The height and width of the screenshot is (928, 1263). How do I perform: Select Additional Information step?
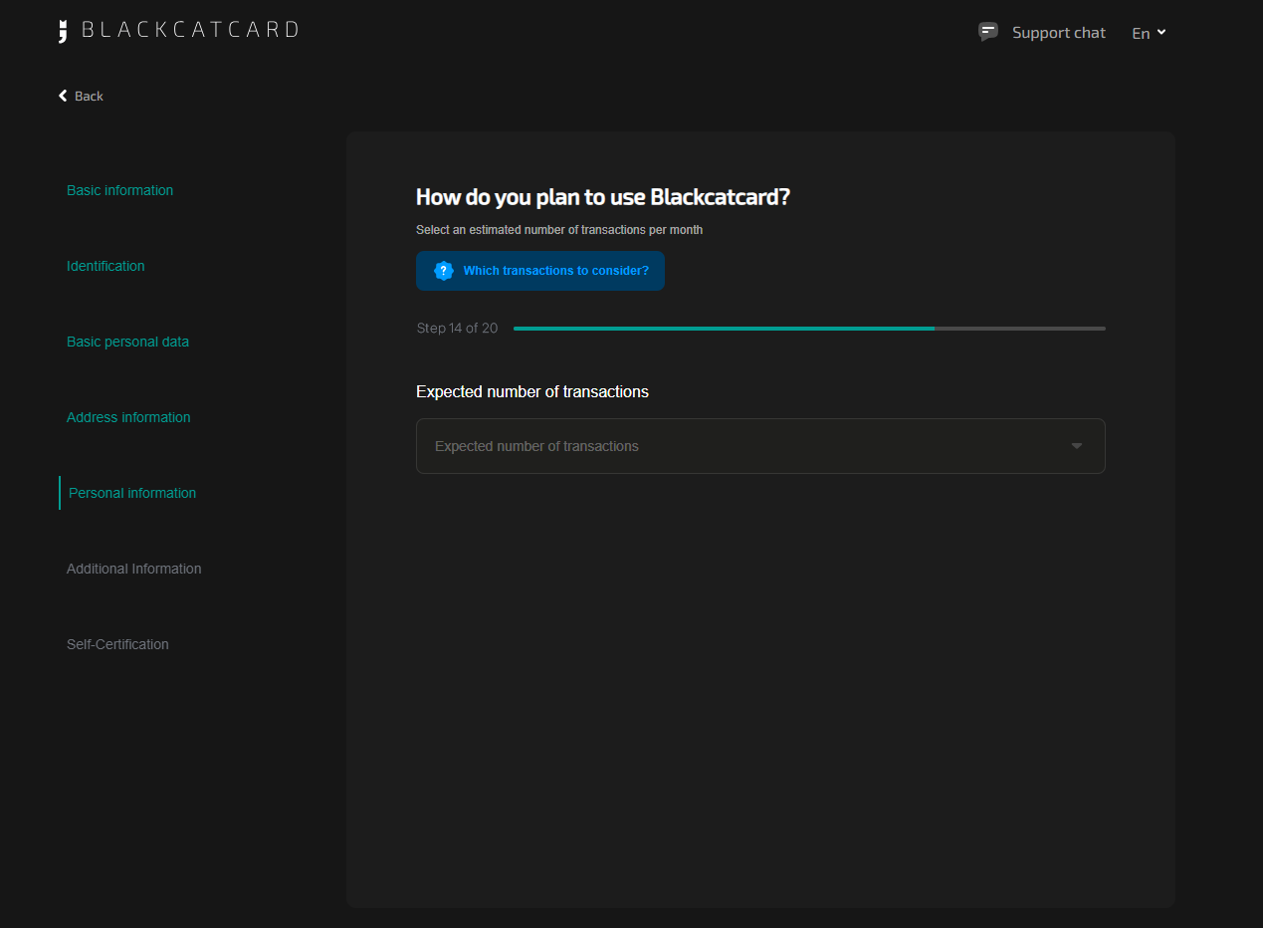134,569
